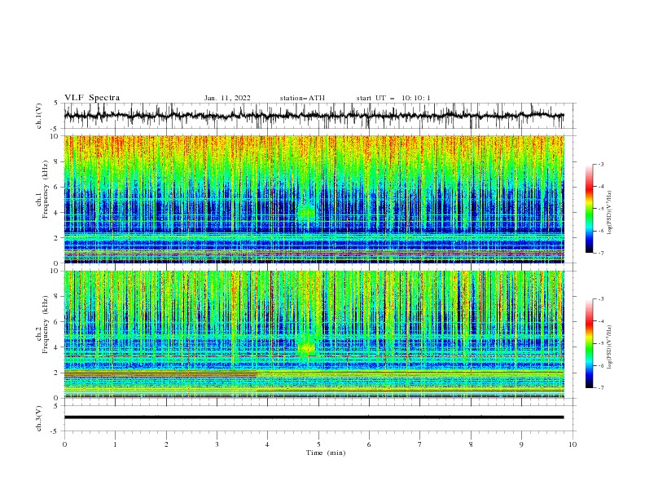
Task: Click time axis tick label '0'
Action: [x=64, y=444]
